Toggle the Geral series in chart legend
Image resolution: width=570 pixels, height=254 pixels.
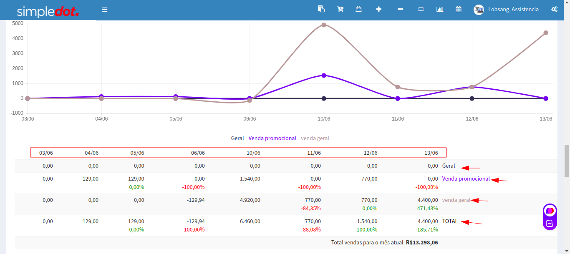[237, 138]
